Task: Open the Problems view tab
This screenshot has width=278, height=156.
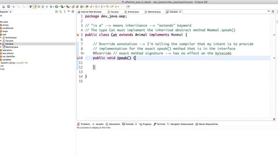Action: tap(84, 124)
